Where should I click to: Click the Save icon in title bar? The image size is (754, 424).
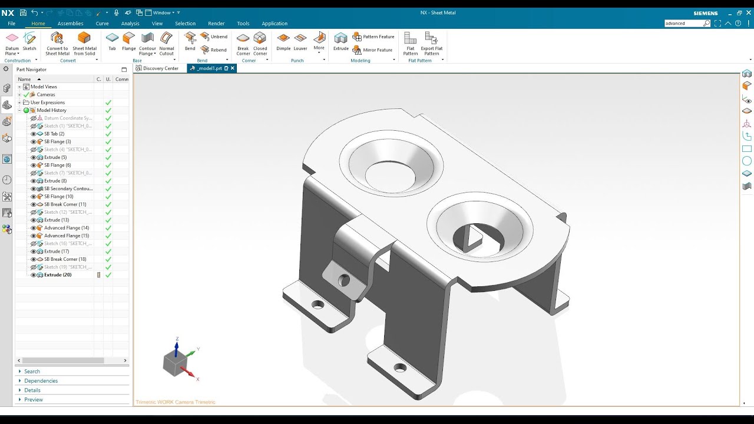click(x=23, y=12)
